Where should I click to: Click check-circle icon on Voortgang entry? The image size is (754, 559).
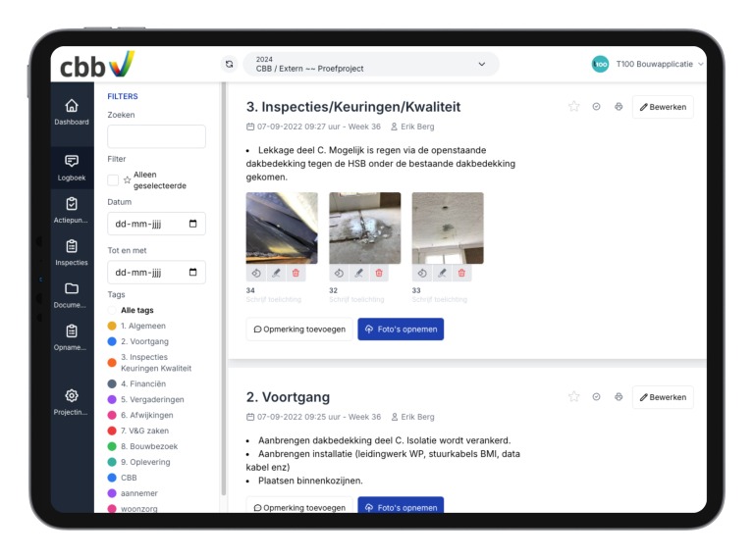pos(596,396)
